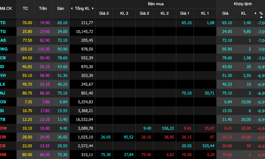265x159 pixels.
Task: Open the red stock symbol with TC 80.90
Action: (x=3, y=155)
